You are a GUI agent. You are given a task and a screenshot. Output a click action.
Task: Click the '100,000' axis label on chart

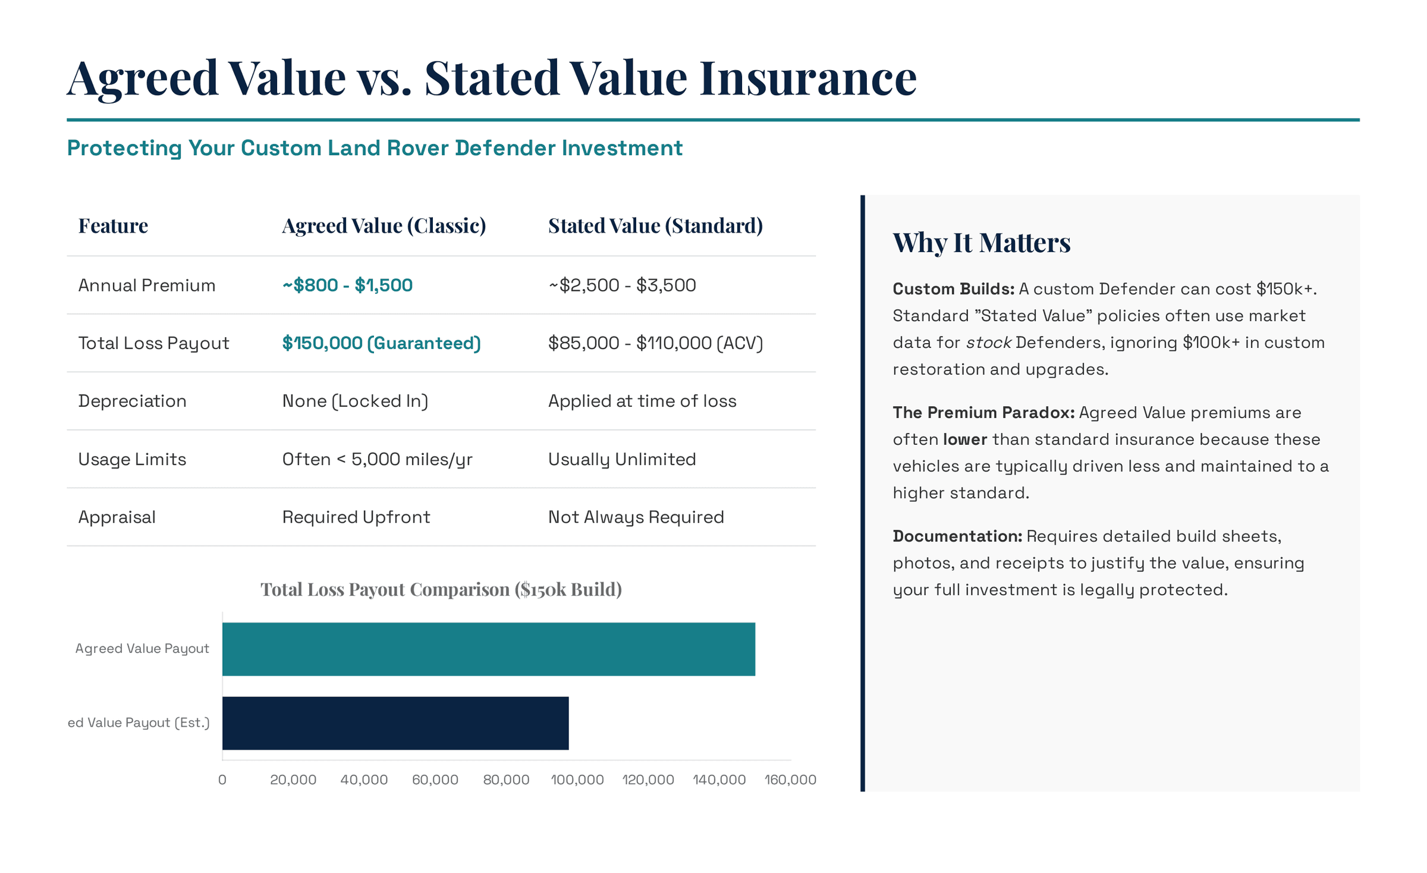click(577, 780)
